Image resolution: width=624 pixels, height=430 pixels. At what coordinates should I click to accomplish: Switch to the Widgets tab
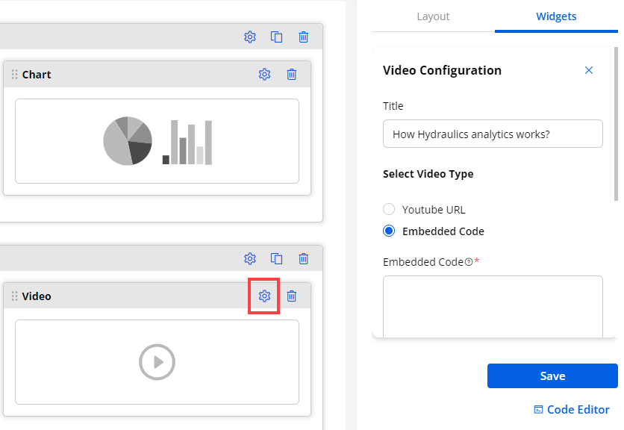tap(556, 16)
